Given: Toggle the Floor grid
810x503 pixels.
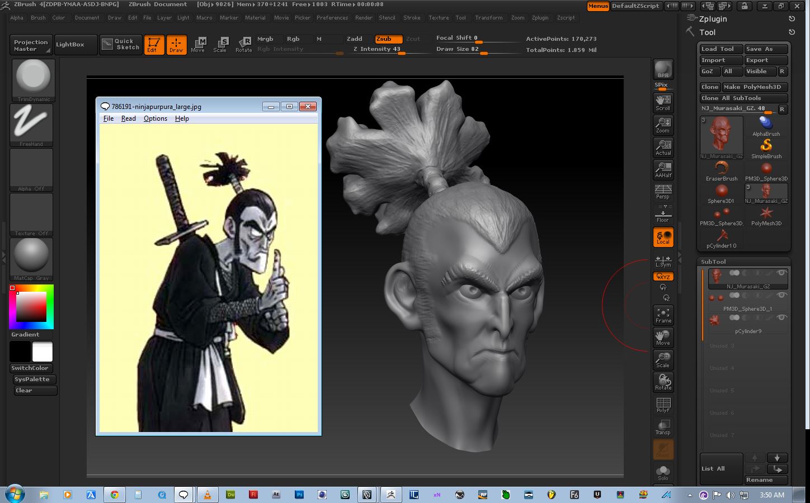Looking at the screenshot, I should (663, 214).
